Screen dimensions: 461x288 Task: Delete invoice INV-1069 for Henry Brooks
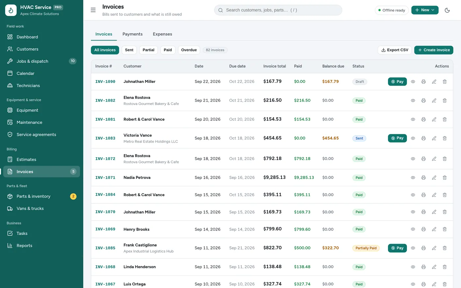pyautogui.click(x=445, y=229)
